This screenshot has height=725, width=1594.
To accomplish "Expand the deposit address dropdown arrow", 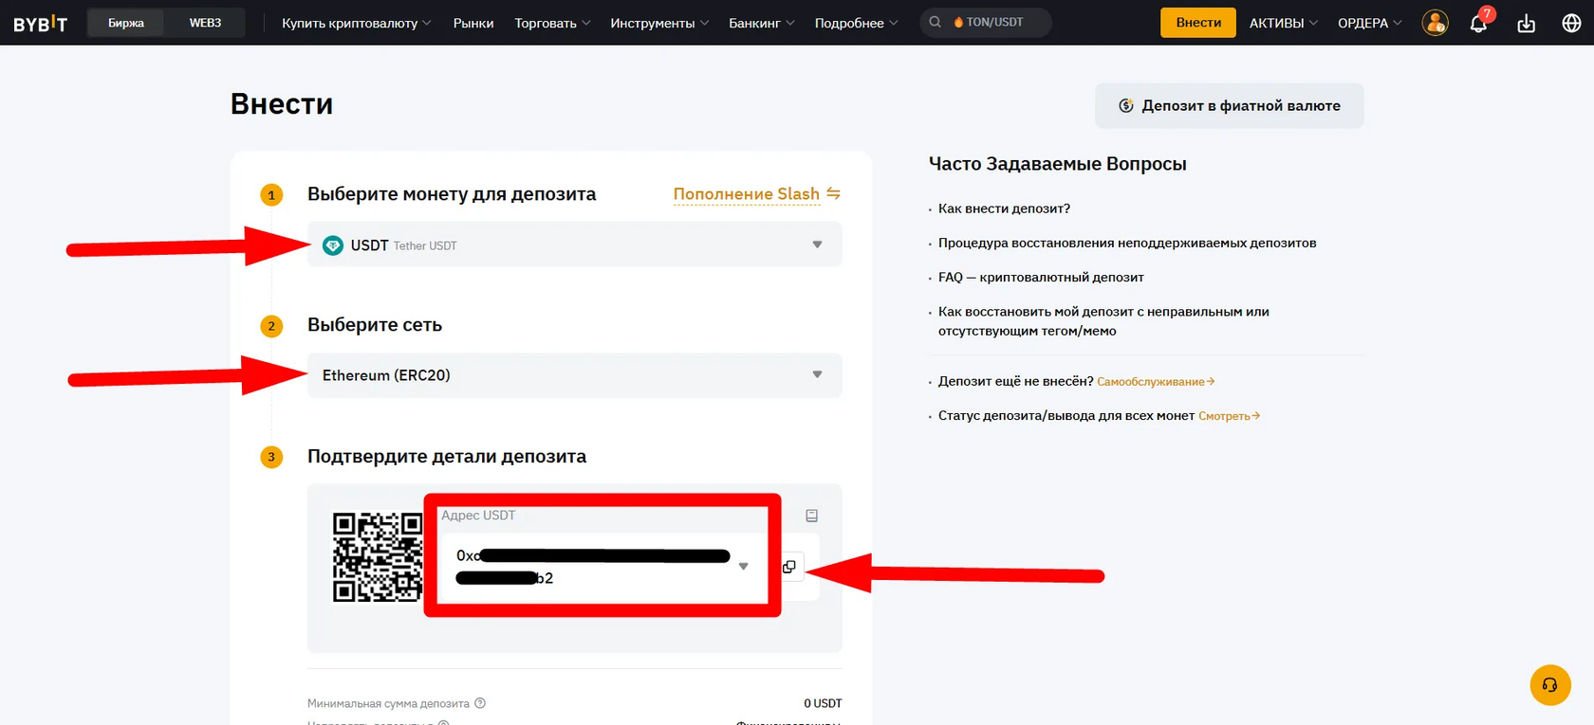I will [x=743, y=567].
